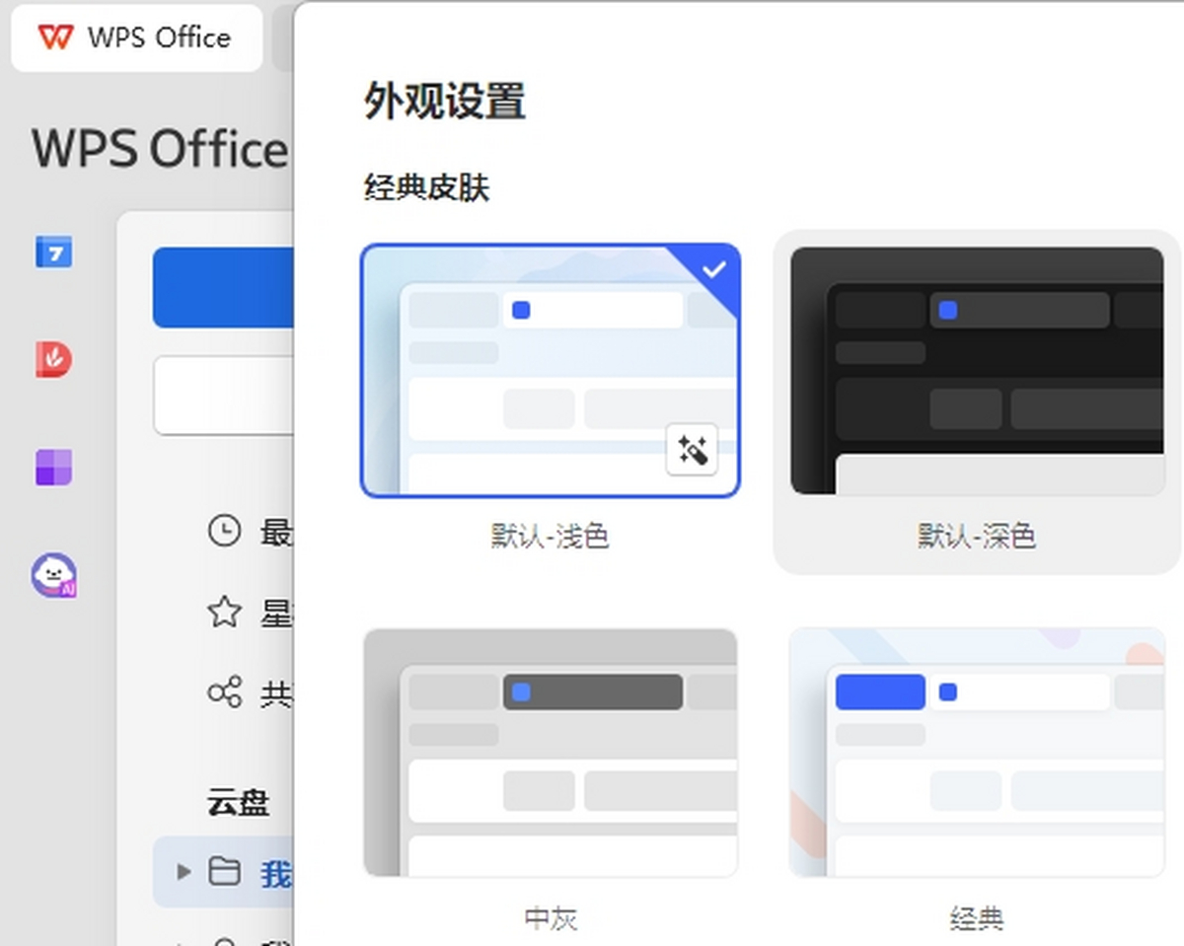Viewport: 1184px width, 946px height.
Task: Open the calendar icon with number 7
Action: (x=53, y=254)
